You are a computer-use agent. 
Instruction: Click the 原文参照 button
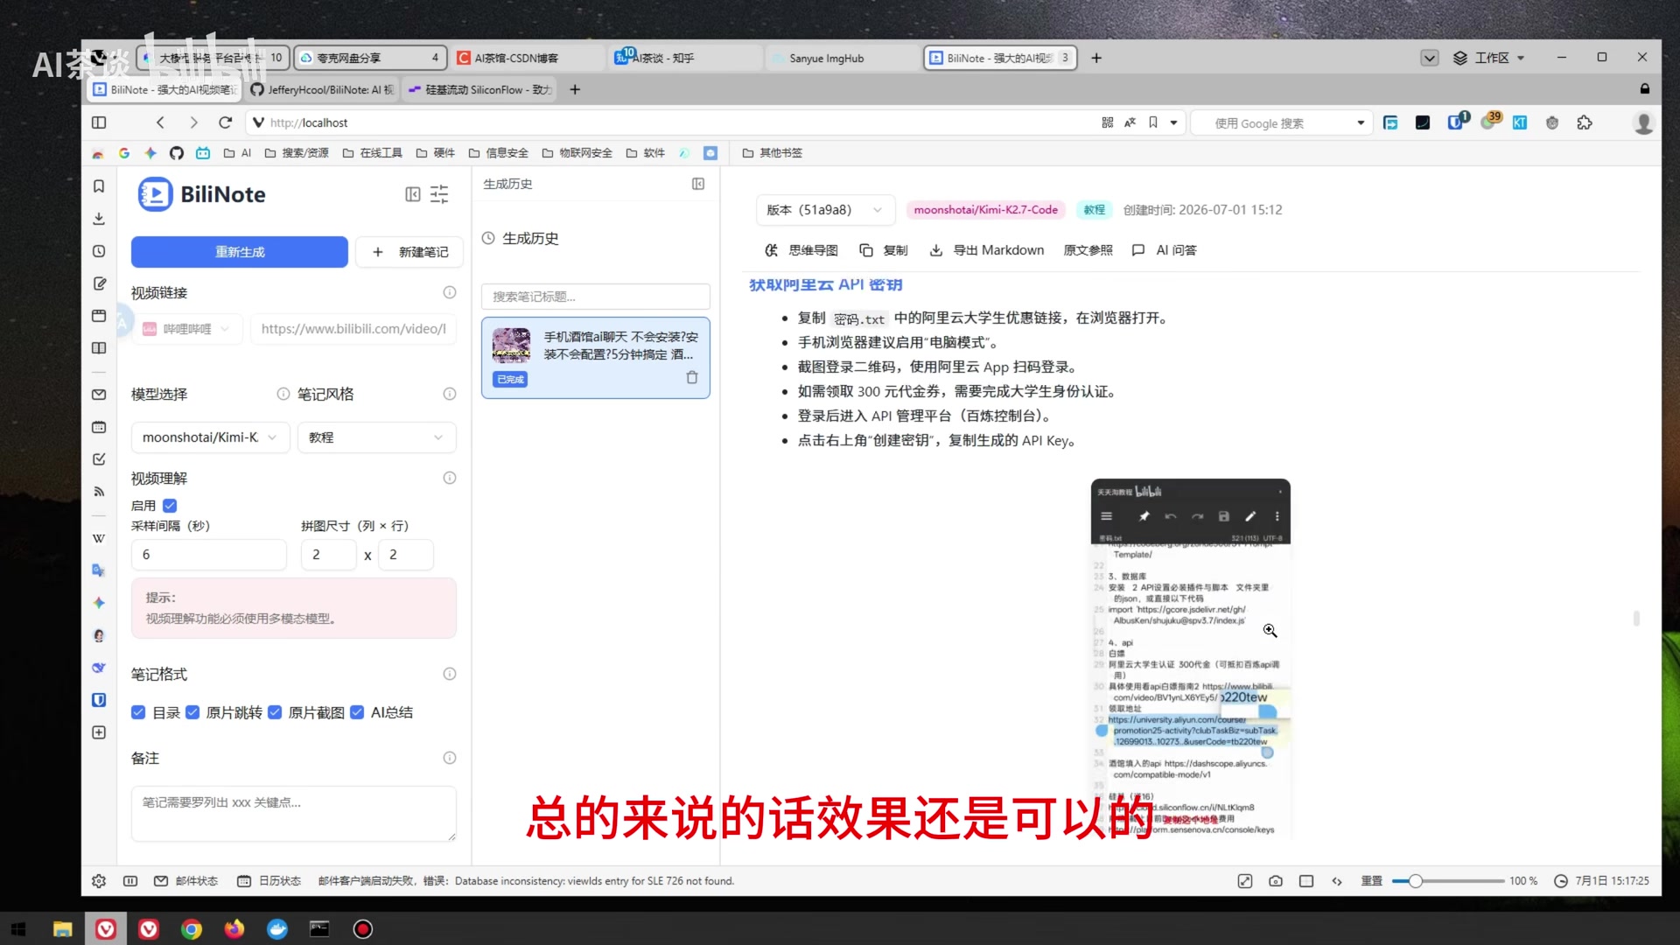[x=1088, y=250]
